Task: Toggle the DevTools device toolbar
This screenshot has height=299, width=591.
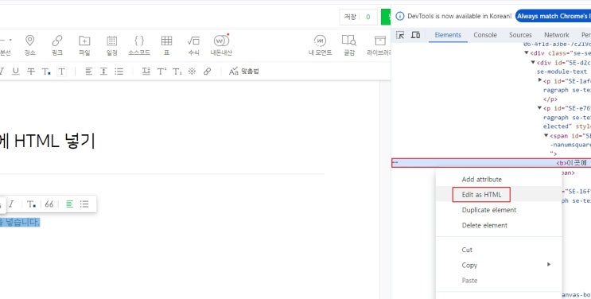Action: point(416,35)
